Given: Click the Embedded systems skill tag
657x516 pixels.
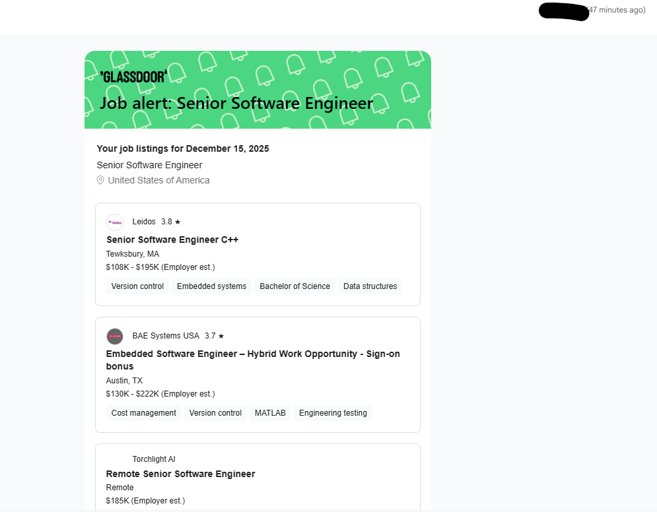Looking at the screenshot, I should pos(211,286).
